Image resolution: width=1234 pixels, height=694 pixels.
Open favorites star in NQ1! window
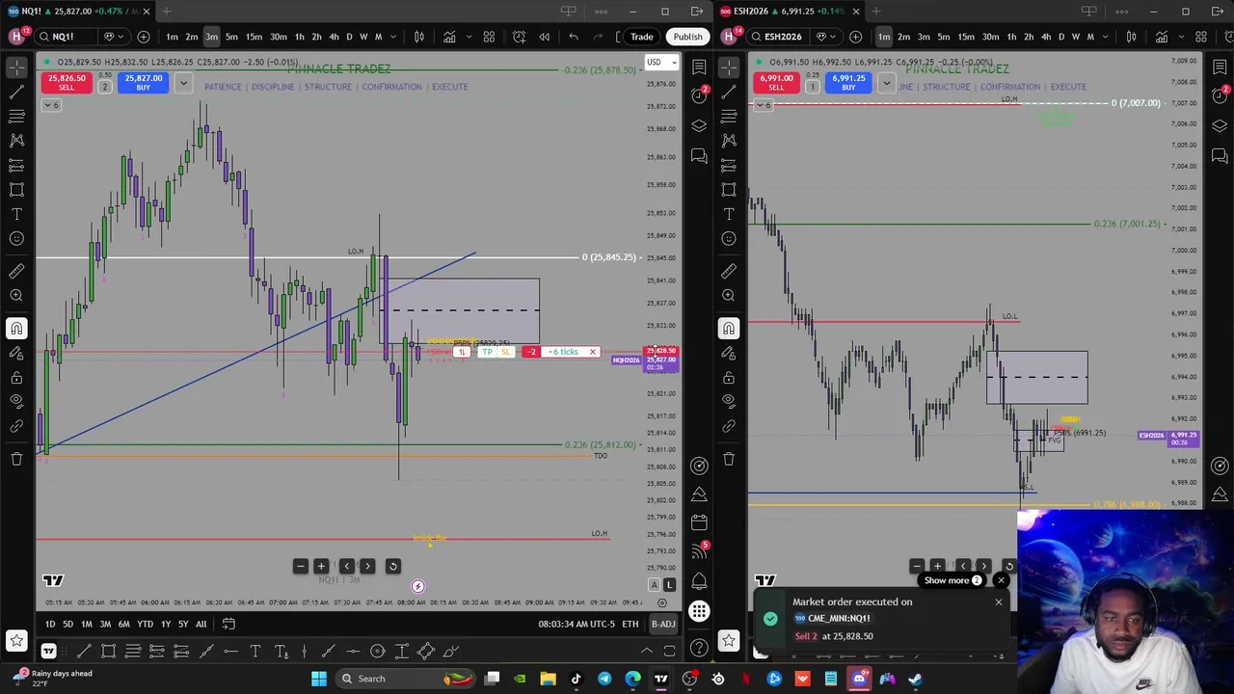[x=16, y=640]
